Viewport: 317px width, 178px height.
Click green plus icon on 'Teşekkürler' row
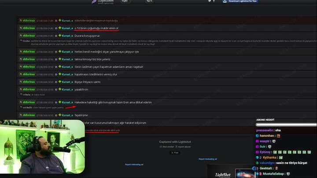click(x=60, y=115)
